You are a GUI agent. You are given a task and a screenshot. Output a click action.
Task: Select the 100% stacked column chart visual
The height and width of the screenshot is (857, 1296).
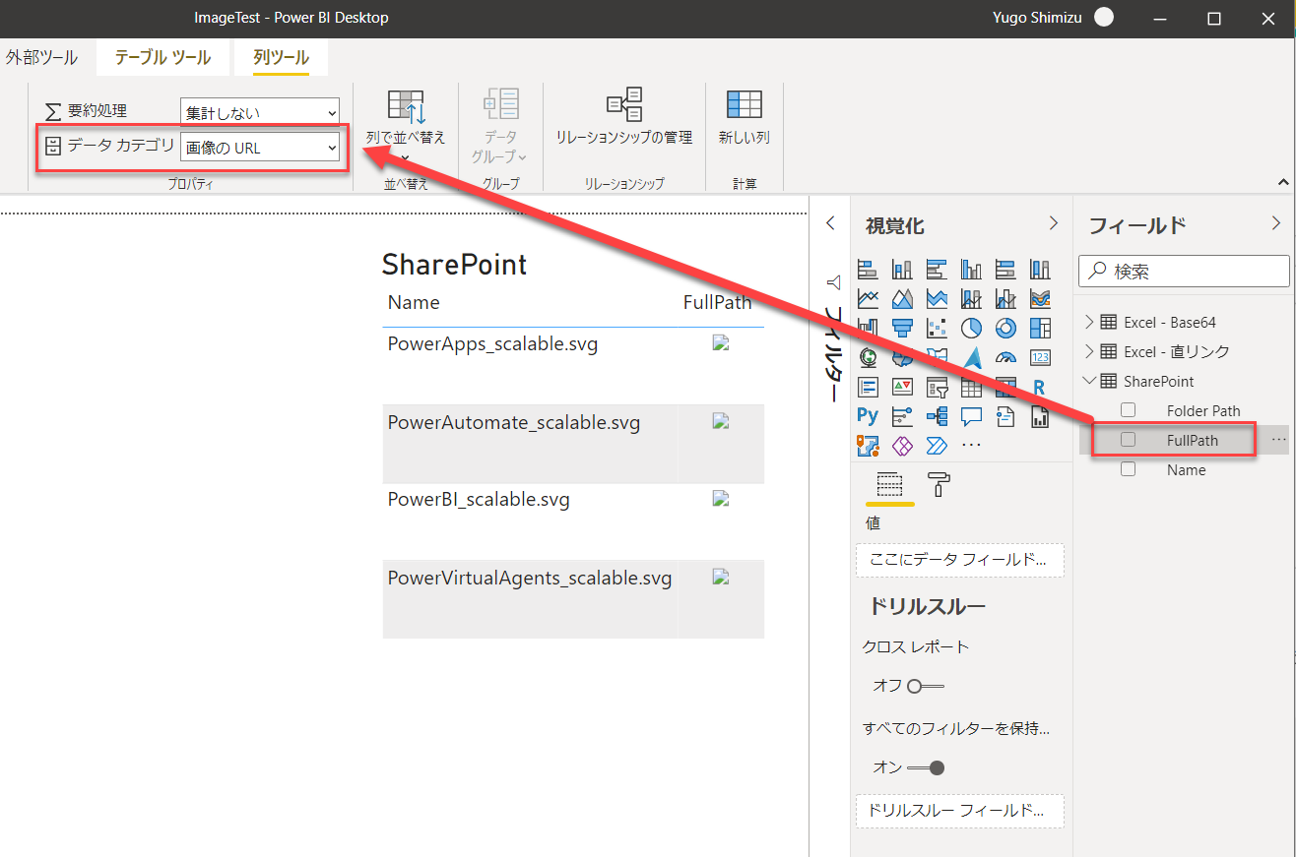(x=1040, y=269)
